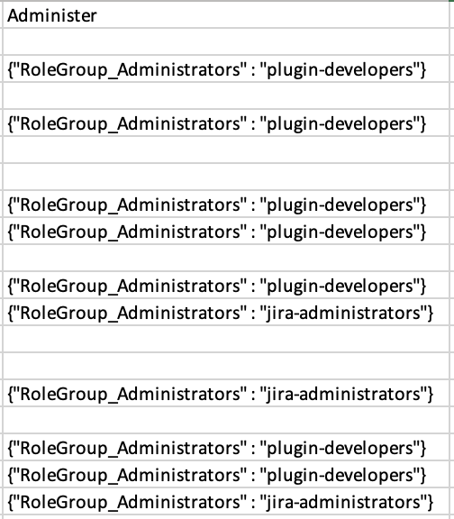Viewport: 454px width, 519px height.
Task: Select empty cell between fourth and fifth plugin-developers entries
Action: click(226, 258)
